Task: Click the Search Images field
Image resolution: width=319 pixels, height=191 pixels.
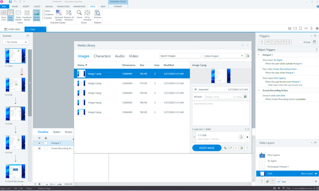Action: (180, 56)
